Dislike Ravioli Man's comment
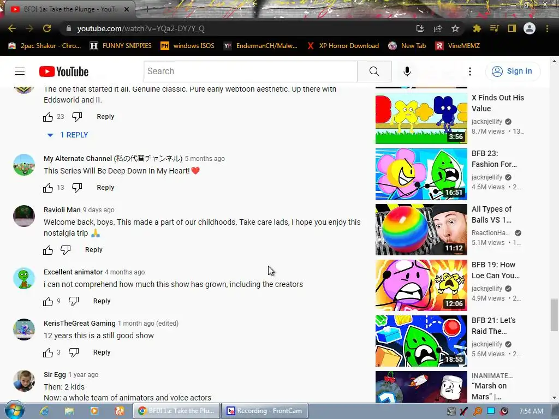The height and width of the screenshot is (419, 559). [x=66, y=250]
